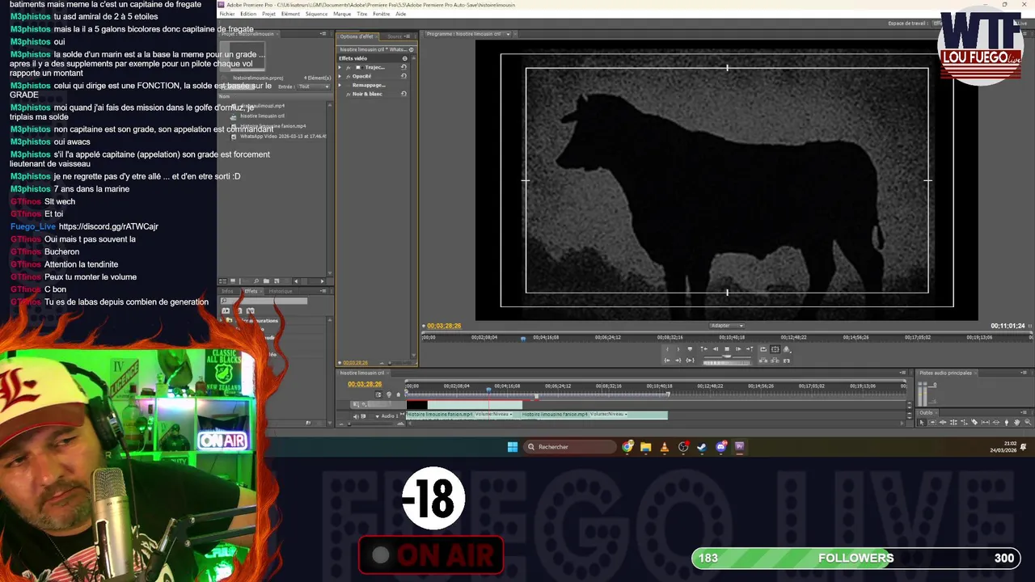The height and width of the screenshot is (582, 1035).
Task: Step forward one frame
Action: coord(738,349)
